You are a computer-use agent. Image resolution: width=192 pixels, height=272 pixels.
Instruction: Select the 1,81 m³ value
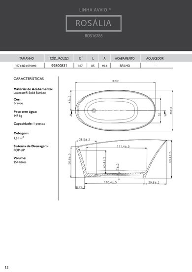coord(19,138)
